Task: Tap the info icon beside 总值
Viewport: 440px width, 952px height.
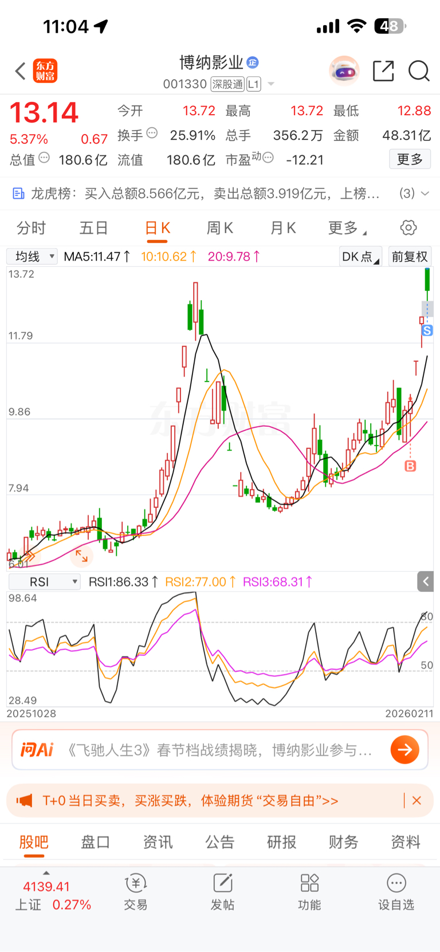Action: pyautogui.click(x=44, y=157)
